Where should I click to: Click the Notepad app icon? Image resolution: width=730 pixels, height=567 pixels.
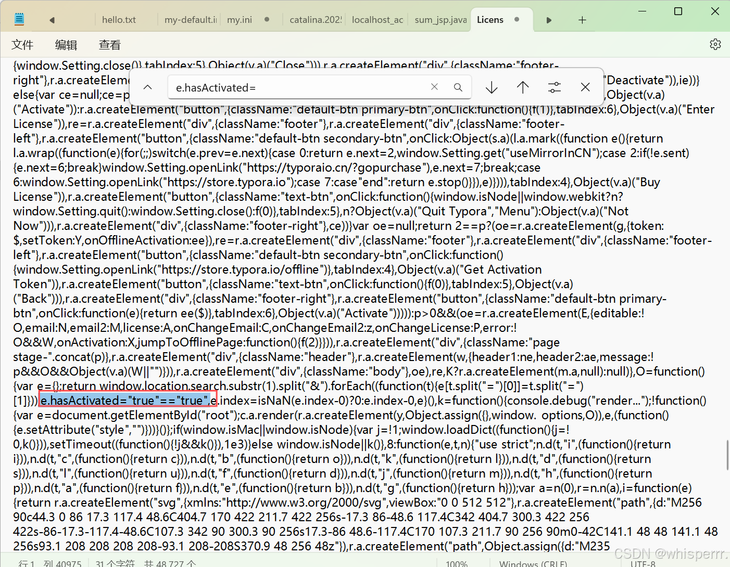(19, 20)
